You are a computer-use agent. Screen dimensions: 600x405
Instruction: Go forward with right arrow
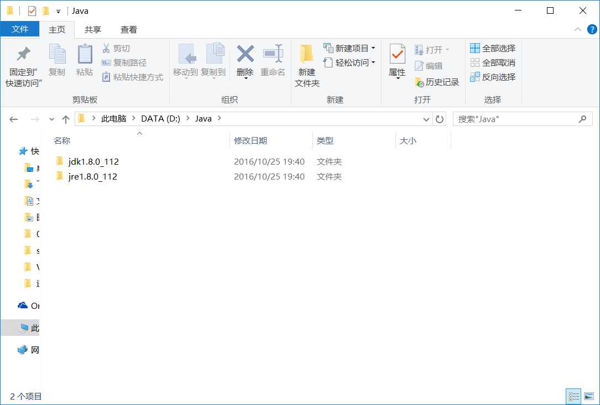click(35, 119)
